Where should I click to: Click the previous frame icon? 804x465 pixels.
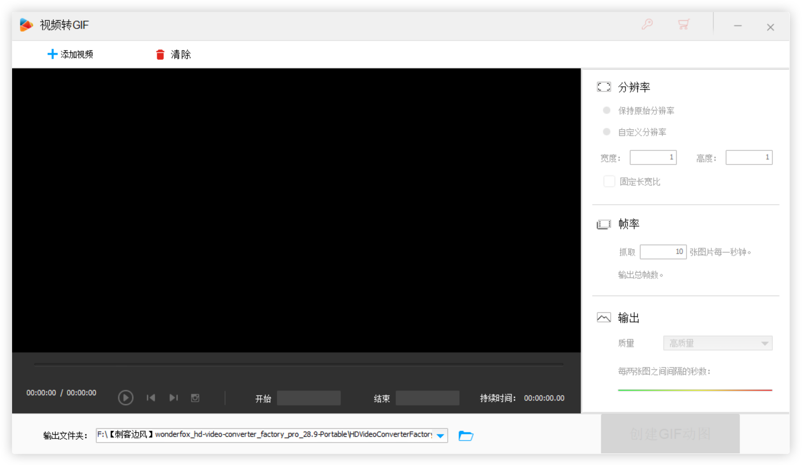tap(151, 398)
